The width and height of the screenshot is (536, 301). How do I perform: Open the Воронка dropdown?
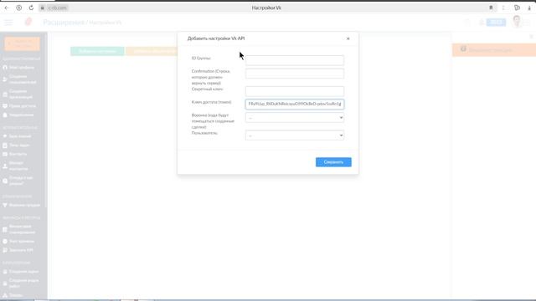click(x=295, y=117)
